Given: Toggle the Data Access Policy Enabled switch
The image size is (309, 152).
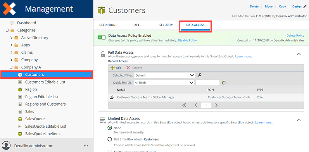Looking at the screenshot, I should pos(102,38).
